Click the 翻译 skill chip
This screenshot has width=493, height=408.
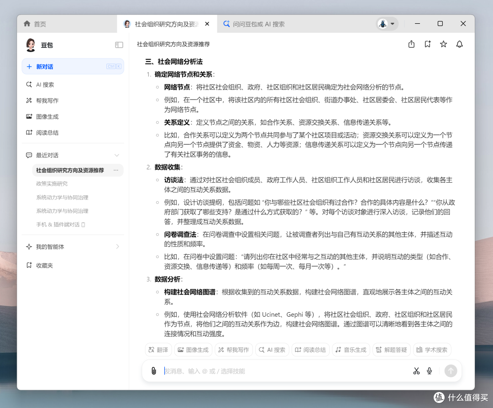pyautogui.click(x=158, y=350)
